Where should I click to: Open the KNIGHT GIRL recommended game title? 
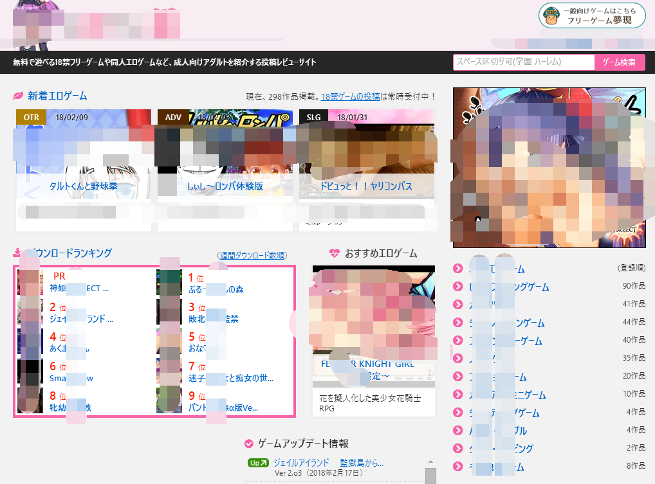pos(367,370)
